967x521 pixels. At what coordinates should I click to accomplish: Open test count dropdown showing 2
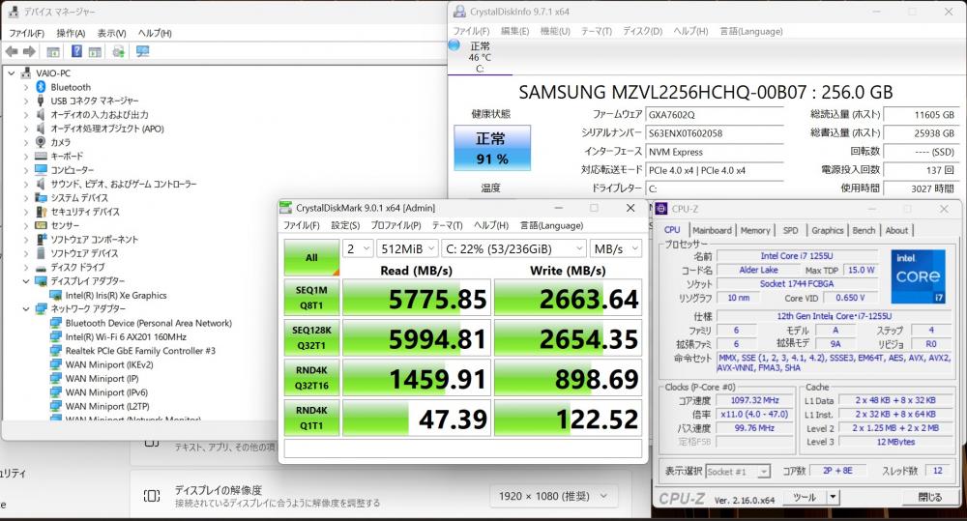(358, 248)
